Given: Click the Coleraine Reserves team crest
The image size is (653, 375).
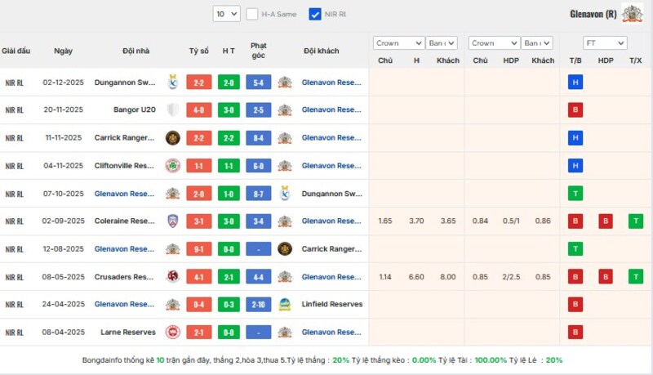Looking at the screenshot, I should (x=172, y=221).
